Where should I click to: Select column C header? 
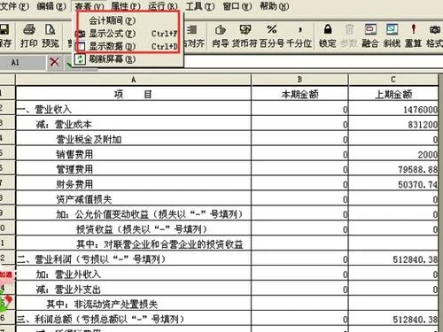pyautogui.click(x=393, y=80)
